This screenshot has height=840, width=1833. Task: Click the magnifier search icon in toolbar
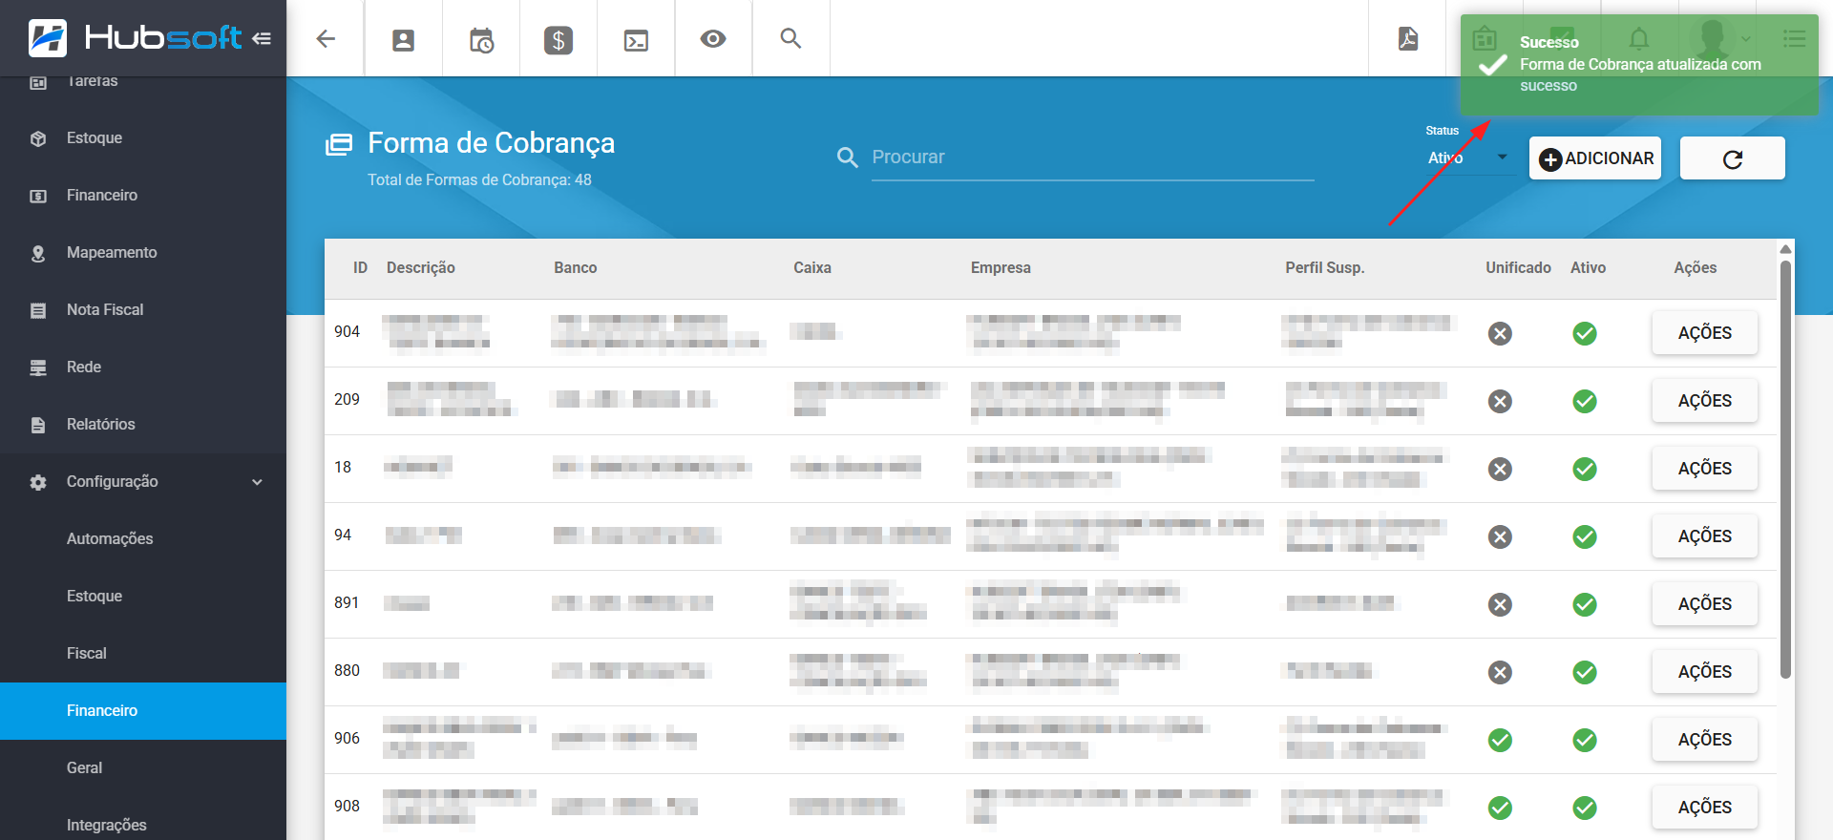[x=790, y=39]
